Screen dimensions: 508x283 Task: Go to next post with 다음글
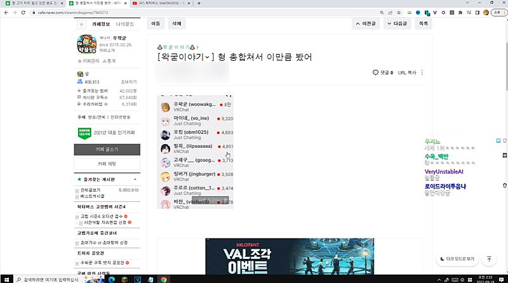pos(397,23)
